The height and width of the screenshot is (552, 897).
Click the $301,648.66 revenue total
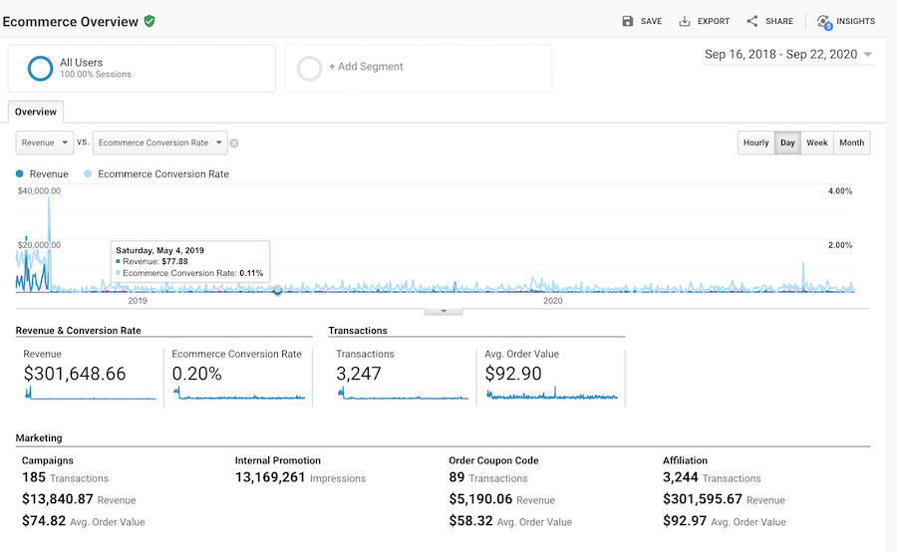click(75, 374)
